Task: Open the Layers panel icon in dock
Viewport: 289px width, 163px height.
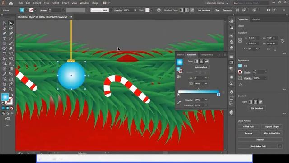Action: (232, 92)
